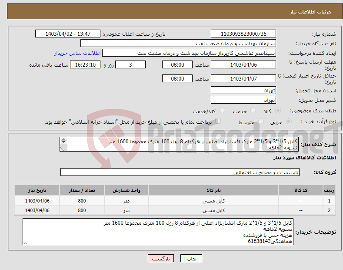Open اطلاعات تماس خریدار link
343x270 pixels.
coord(77,53)
